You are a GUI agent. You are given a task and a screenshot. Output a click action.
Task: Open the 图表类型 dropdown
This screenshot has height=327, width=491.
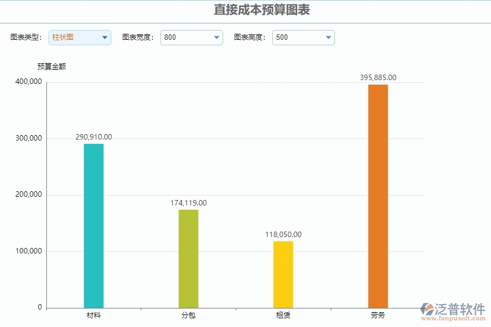(x=80, y=38)
